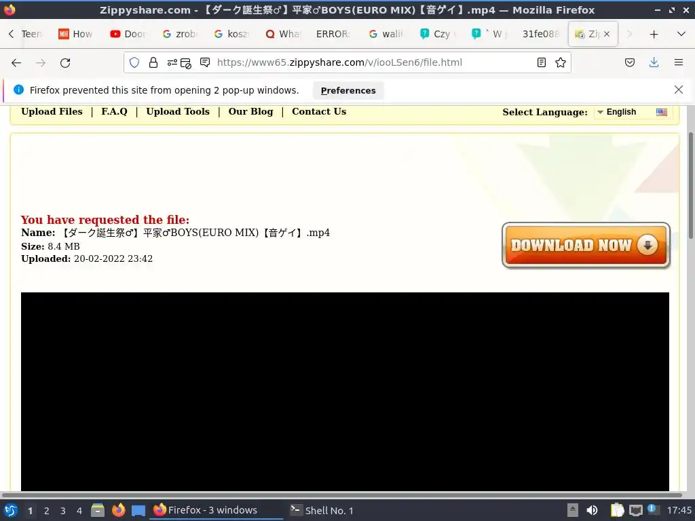Bookmark this page with the star
This screenshot has height=521, width=695.
coord(560,62)
